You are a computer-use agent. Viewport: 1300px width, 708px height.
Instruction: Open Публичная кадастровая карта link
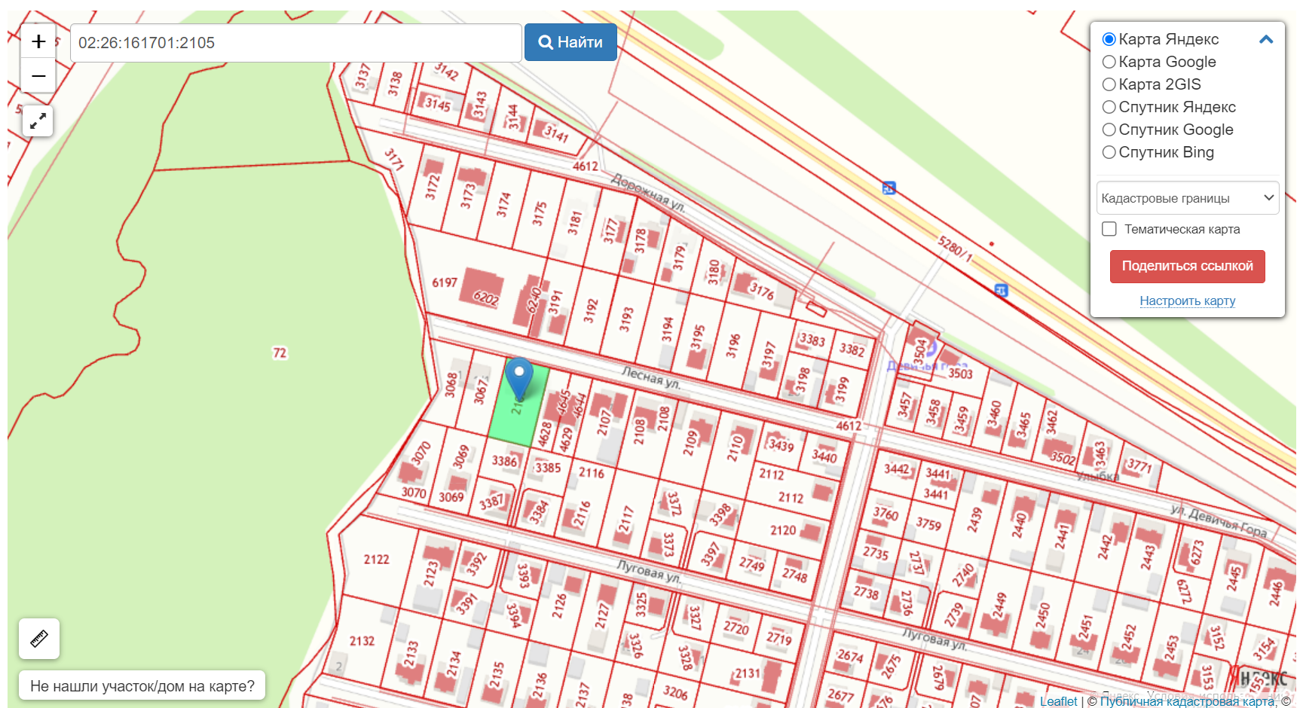[x=1187, y=701]
